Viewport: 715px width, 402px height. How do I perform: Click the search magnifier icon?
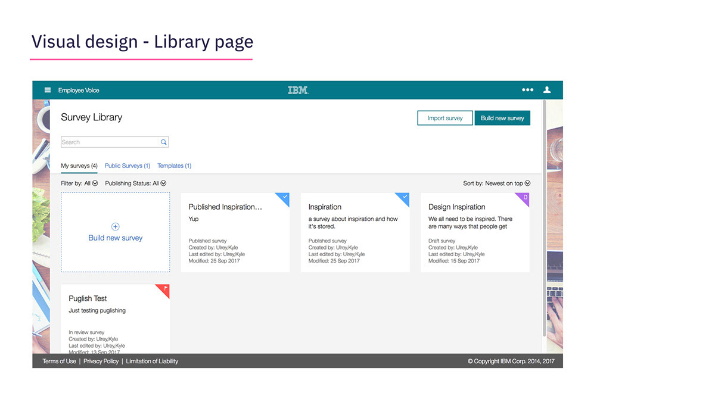pyautogui.click(x=164, y=142)
